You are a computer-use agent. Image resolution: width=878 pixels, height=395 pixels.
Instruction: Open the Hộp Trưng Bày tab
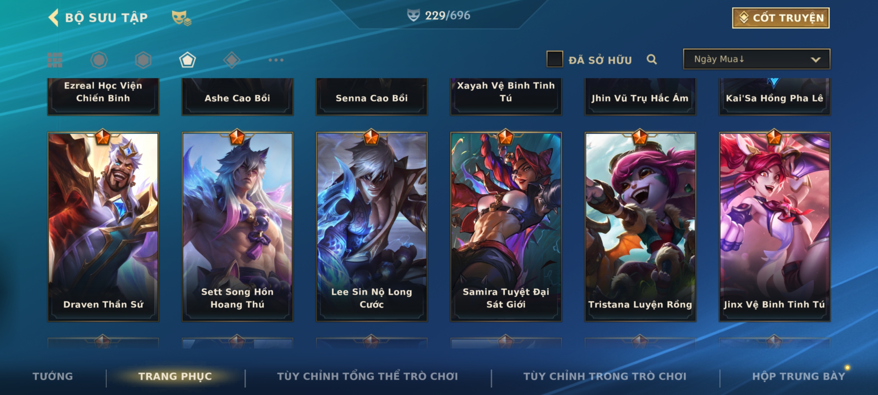pyautogui.click(x=799, y=376)
